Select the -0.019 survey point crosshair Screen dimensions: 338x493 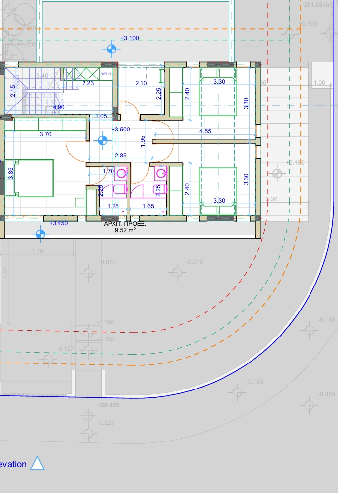click(x=176, y=272)
